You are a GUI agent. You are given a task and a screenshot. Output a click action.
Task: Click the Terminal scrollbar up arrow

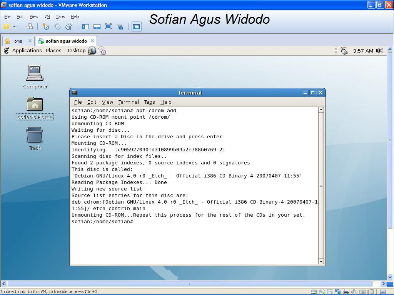click(321, 109)
